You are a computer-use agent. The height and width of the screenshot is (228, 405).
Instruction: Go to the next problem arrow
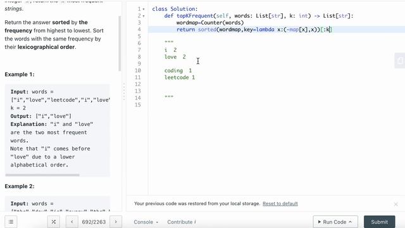116,222
